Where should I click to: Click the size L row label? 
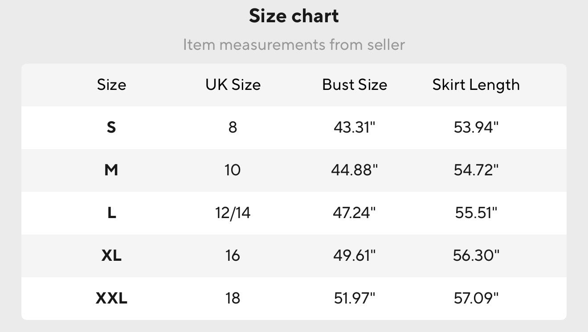[111, 213]
